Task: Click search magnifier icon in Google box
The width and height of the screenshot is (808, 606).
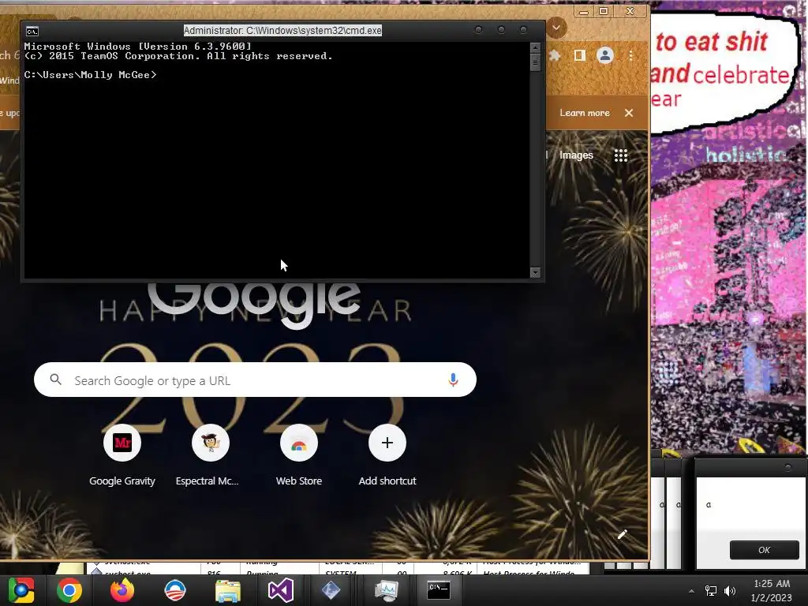Action: [56, 380]
